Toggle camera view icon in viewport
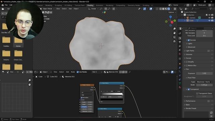The image size is (215, 121). coord(174,37)
